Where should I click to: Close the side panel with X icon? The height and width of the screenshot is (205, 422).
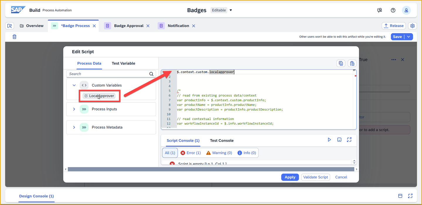pos(403,60)
